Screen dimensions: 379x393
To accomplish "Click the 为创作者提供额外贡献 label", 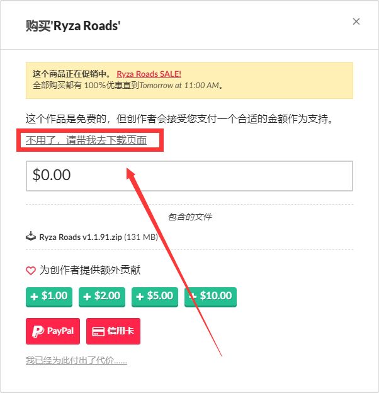I will pos(90,270).
